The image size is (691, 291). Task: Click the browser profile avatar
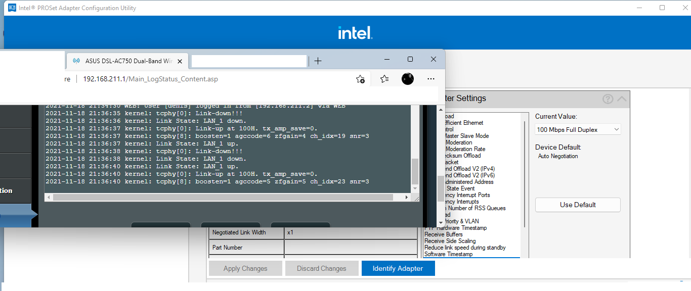(408, 79)
